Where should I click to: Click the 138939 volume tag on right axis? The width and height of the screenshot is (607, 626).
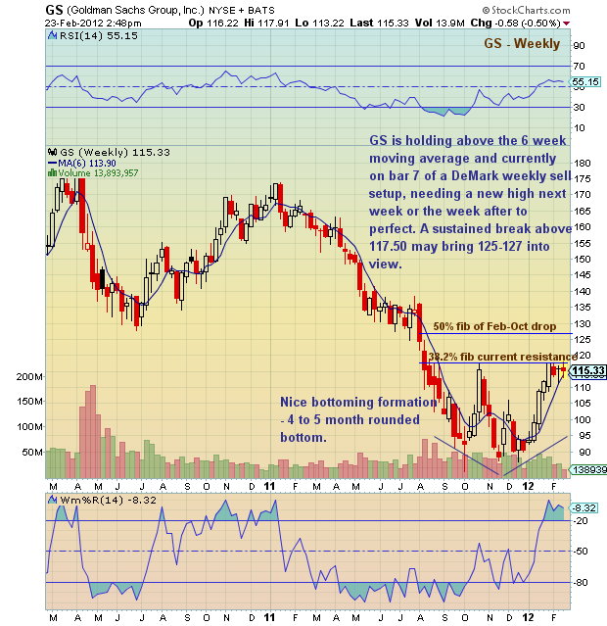point(589,470)
